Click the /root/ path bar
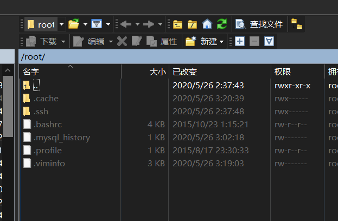 pos(178,57)
